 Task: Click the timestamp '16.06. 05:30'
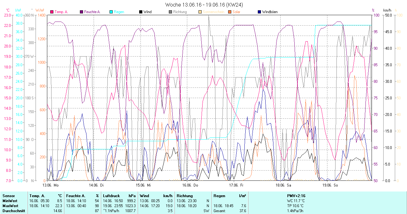tap(39, 201)
